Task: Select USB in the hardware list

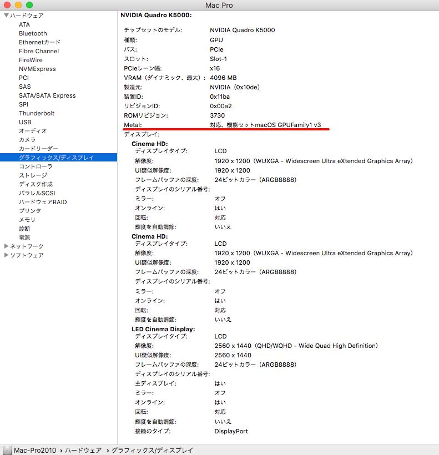Action: click(25, 122)
